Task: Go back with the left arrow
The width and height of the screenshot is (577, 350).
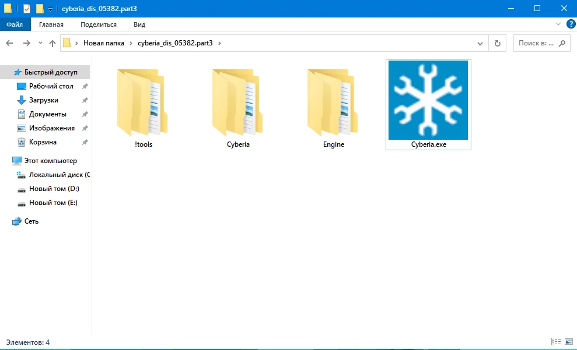Action: pos(9,43)
